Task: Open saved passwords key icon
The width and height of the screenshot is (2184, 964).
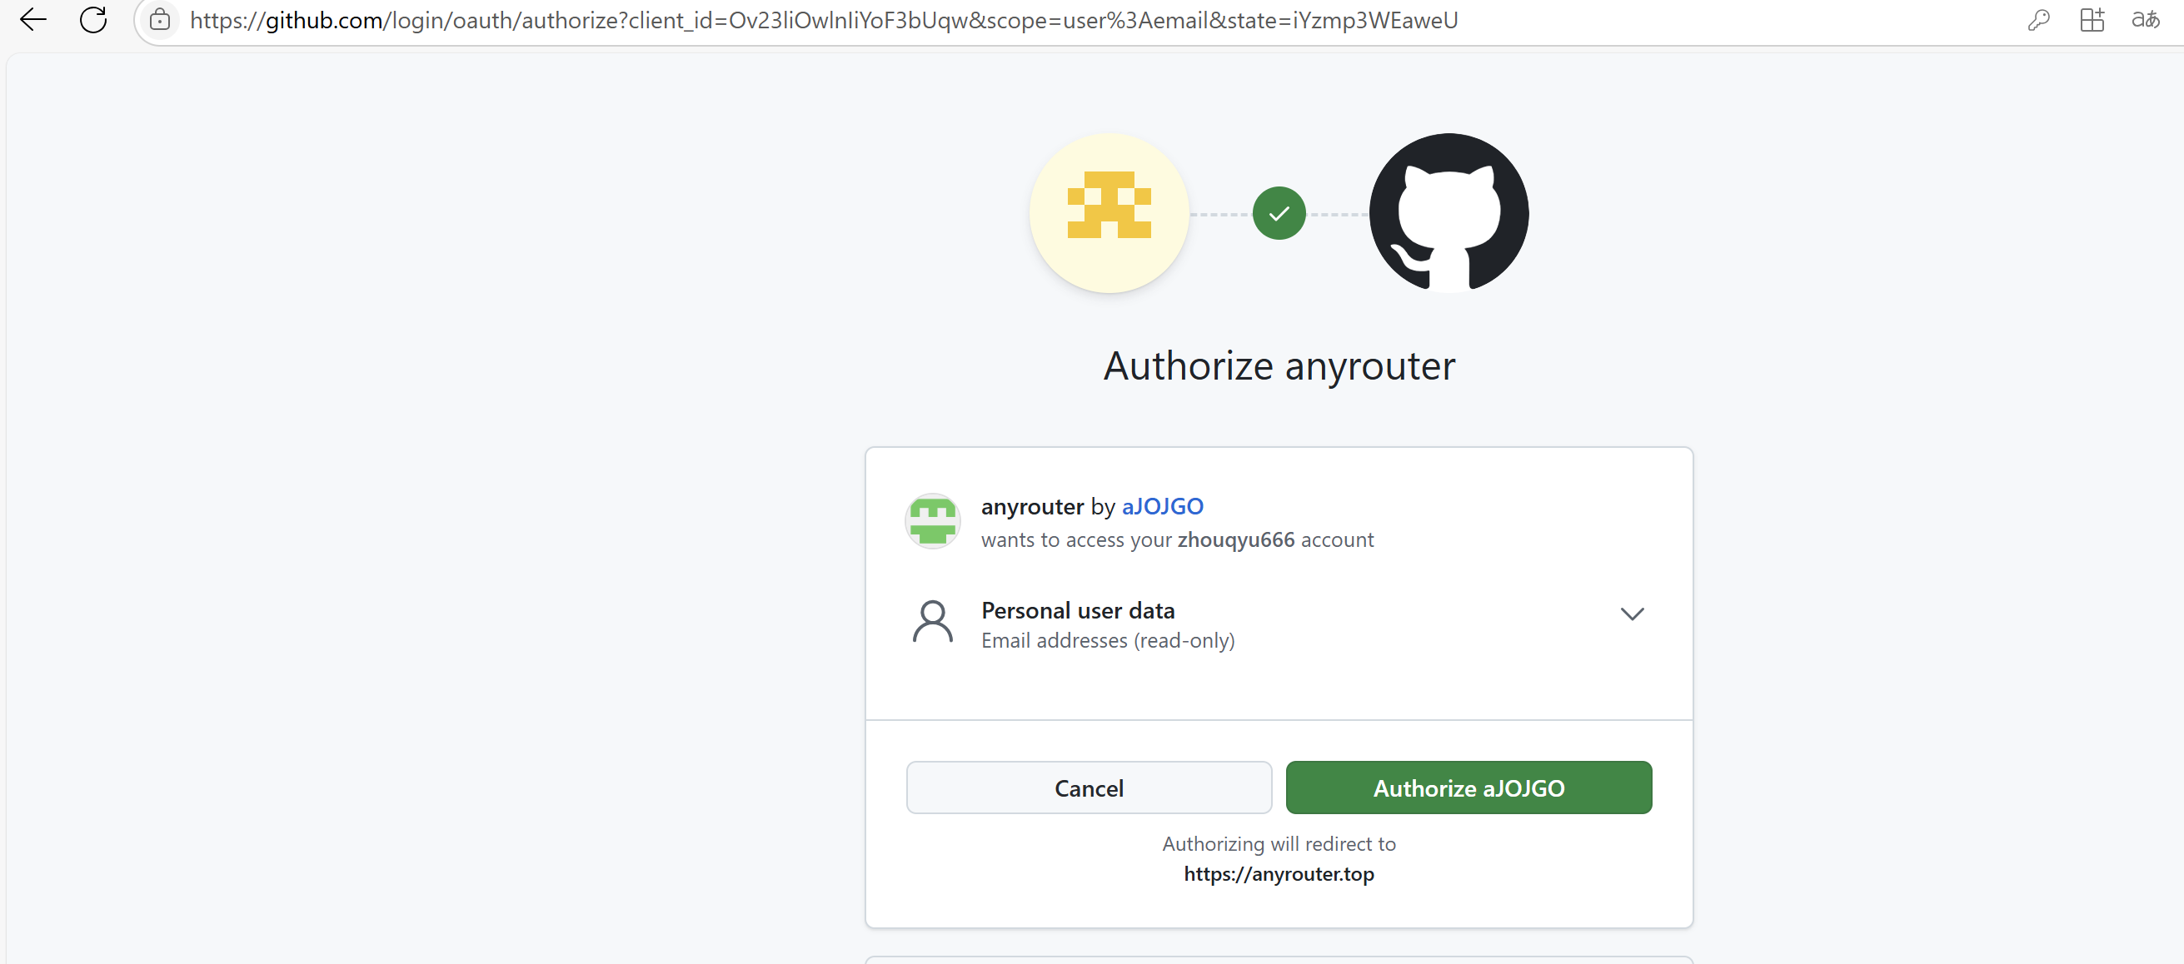Action: [2038, 19]
